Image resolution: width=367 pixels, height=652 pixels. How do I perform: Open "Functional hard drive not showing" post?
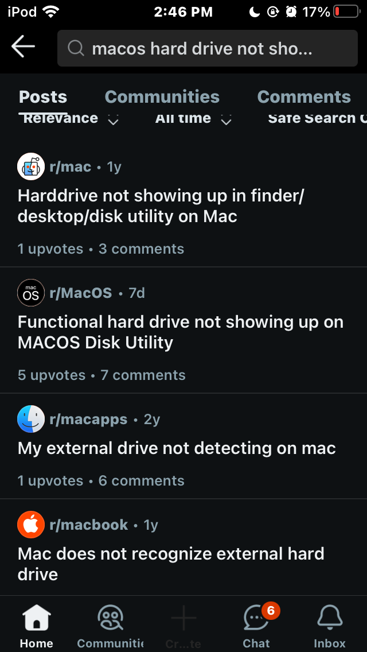click(181, 332)
